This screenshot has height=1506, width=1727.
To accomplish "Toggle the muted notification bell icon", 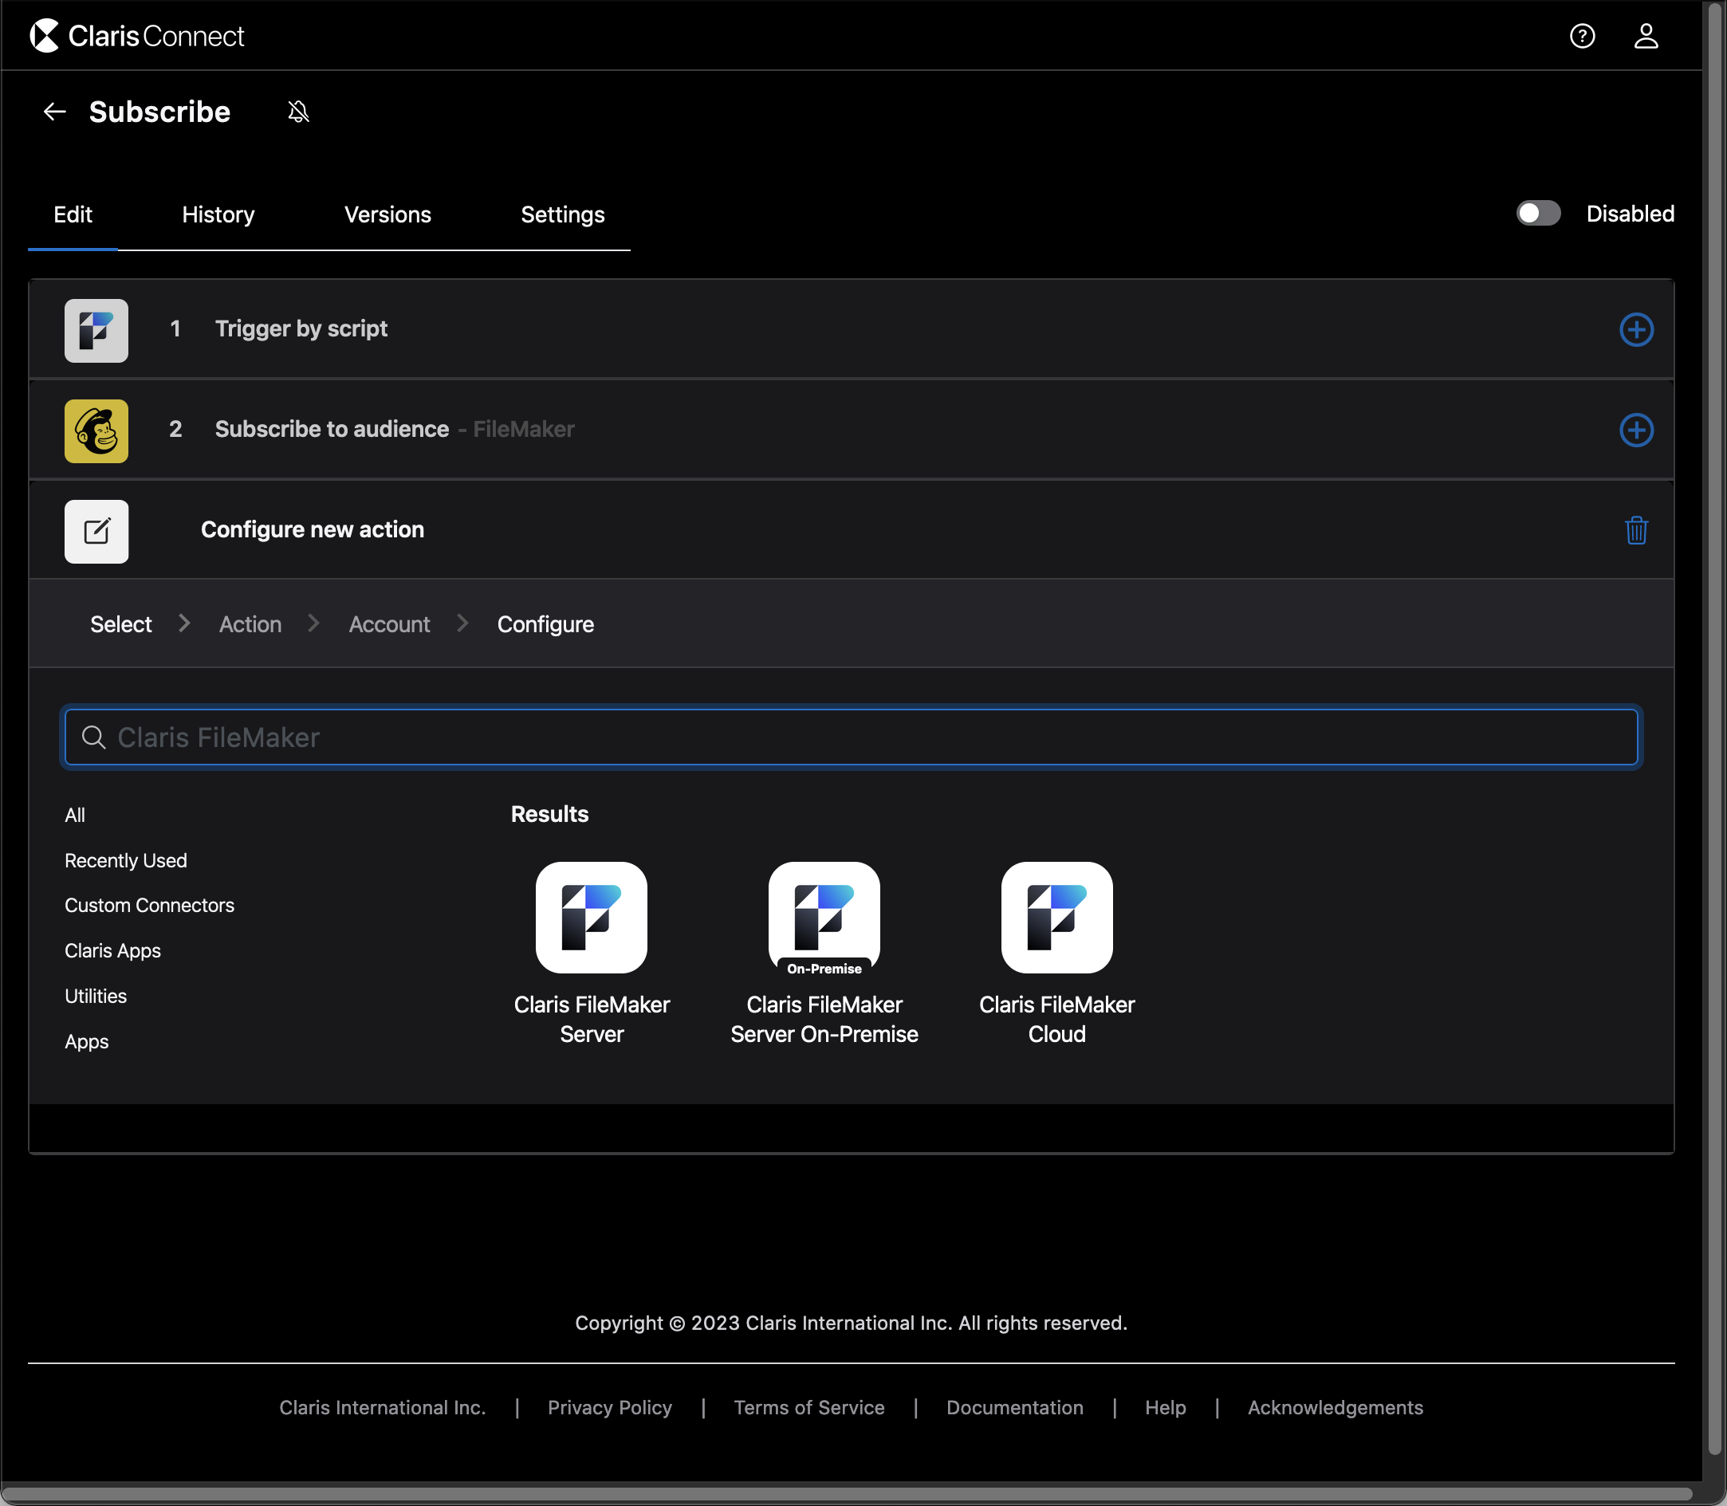I will pyautogui.click(x=298, y=112).
